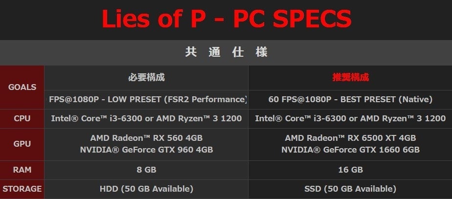The width and height of the screenshot is (452, 199).
Task: Click the 必要構成 column heading
Action: [146, 77]
